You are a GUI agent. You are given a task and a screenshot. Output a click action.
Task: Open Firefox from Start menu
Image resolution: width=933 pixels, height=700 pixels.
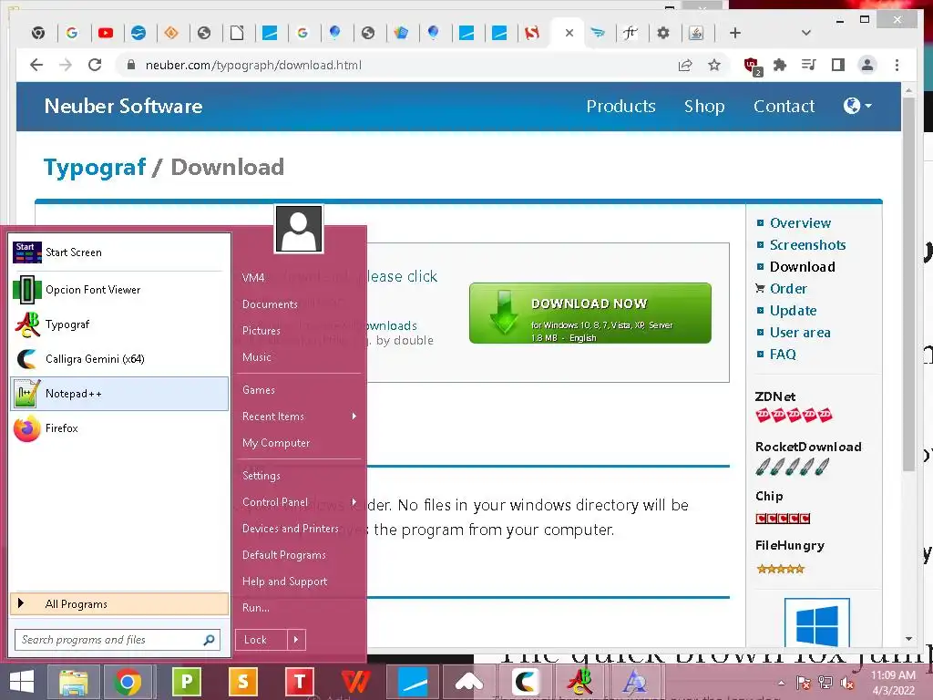(119, 428)
